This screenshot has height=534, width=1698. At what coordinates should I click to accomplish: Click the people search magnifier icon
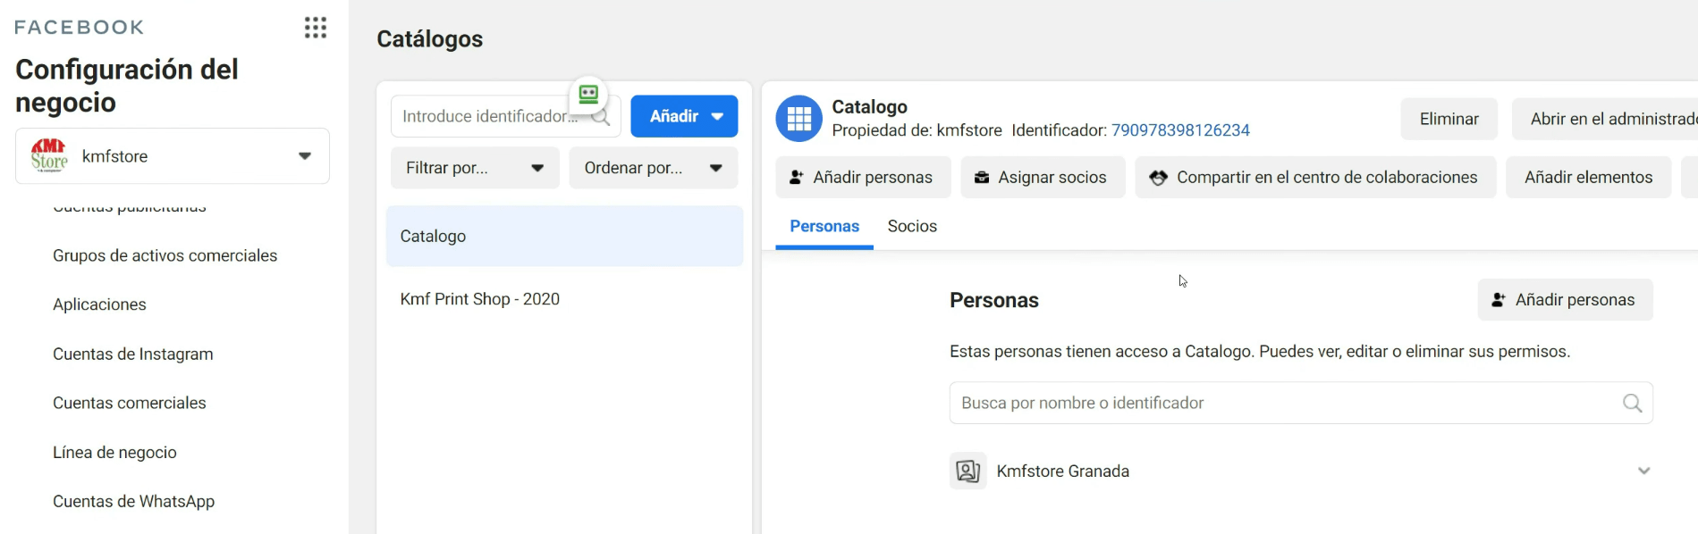[x=1632, y=403]
